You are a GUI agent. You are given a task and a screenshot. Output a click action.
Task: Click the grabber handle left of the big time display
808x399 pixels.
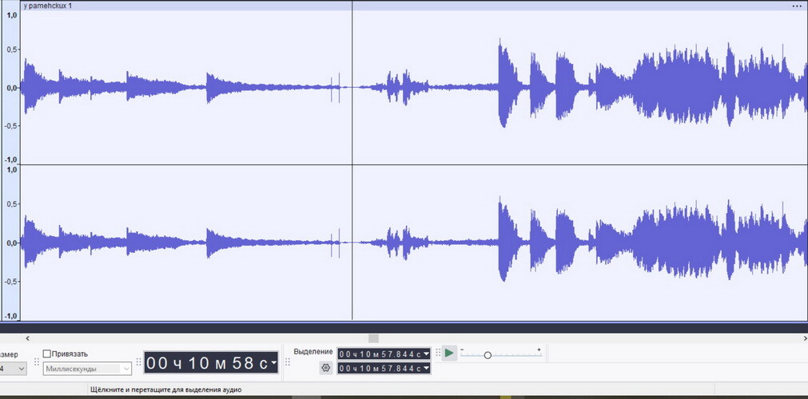[x=138, y=362]
